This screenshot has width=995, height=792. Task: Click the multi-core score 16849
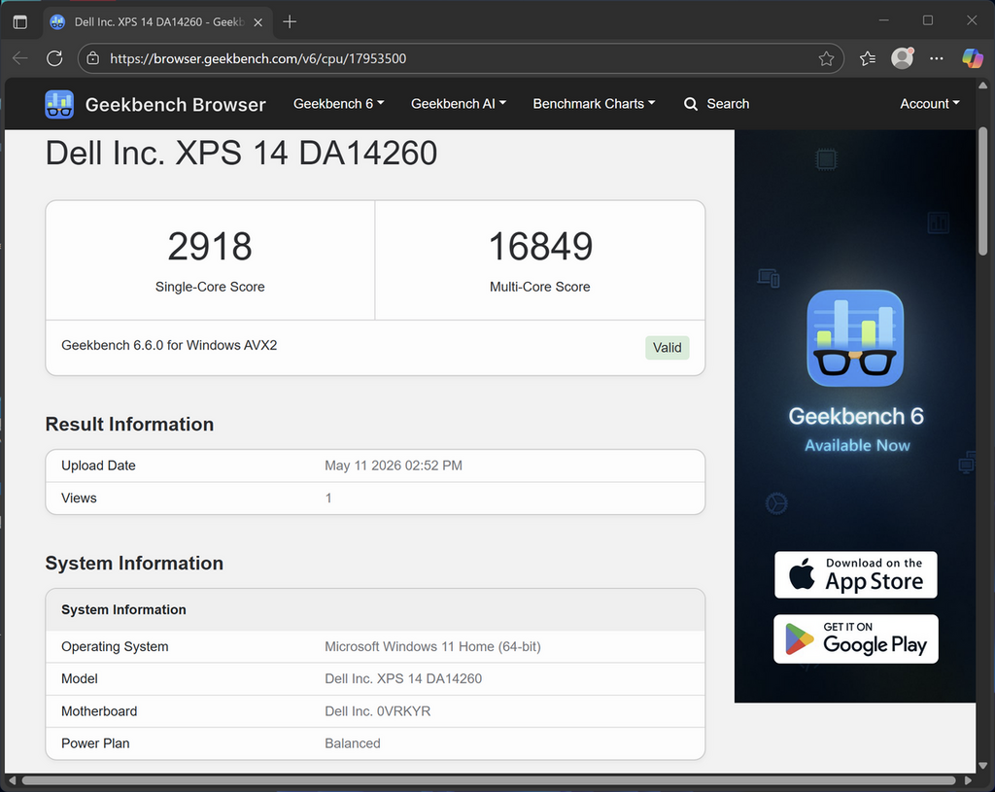point(540,246)
